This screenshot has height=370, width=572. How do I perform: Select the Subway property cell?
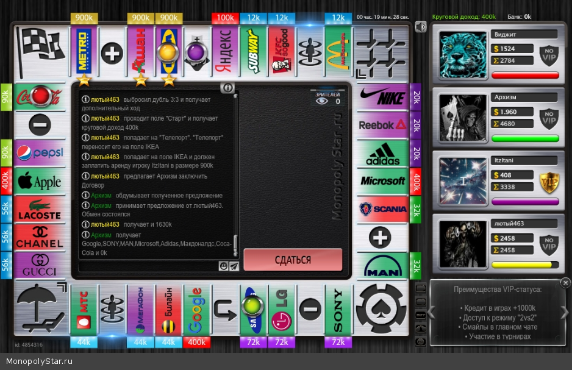point(253,52)
